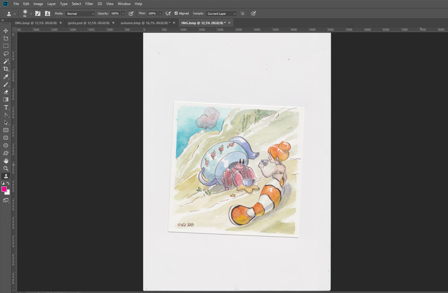This screenshot has width=448, height=293.
Task: Activate the Zoom tool
Action: coord(6,169)
